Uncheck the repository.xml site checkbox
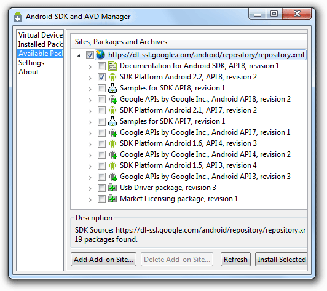327x291 pixels. point(90,55)
